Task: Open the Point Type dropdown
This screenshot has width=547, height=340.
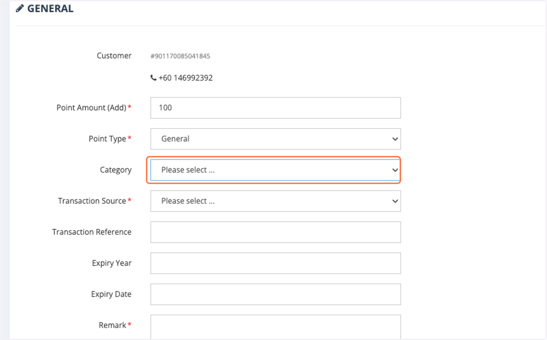Action: (x=275, y=139)
